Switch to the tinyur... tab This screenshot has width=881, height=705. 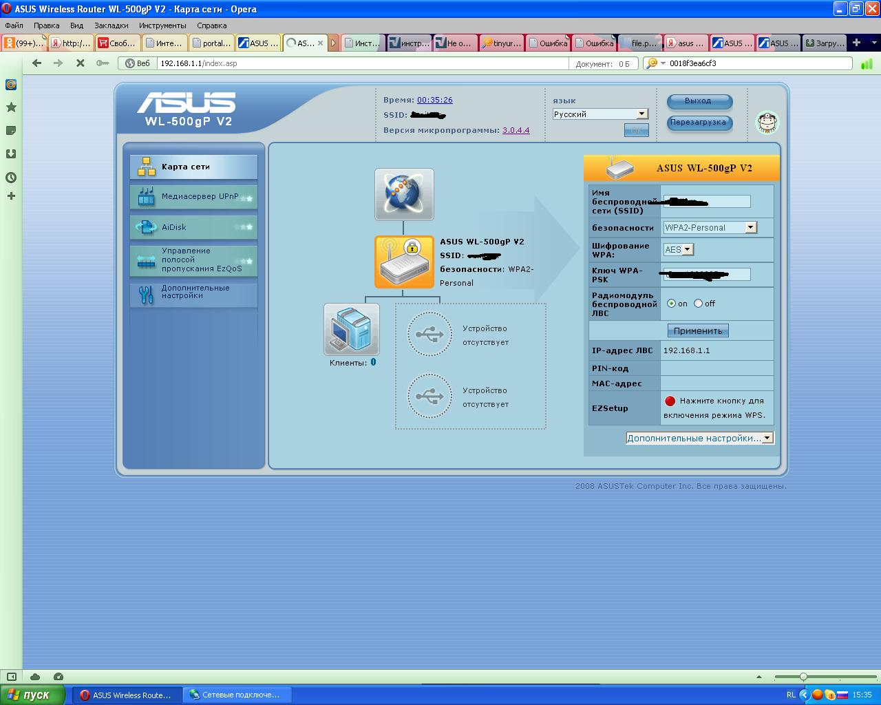[x=500, y=43]
